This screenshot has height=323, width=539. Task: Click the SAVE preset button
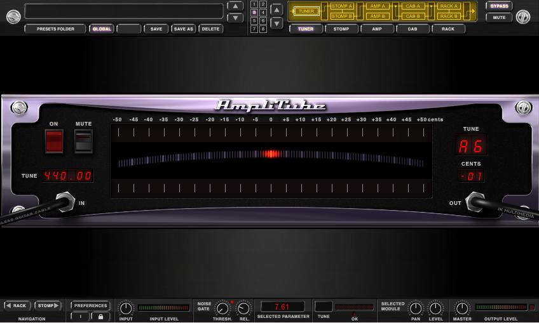coord(156,29)
